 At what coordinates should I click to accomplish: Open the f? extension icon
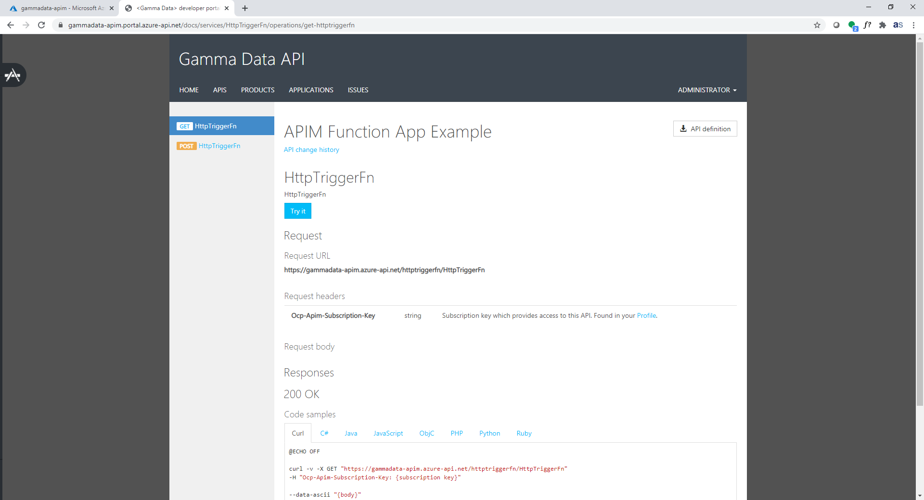coord(867,25)
